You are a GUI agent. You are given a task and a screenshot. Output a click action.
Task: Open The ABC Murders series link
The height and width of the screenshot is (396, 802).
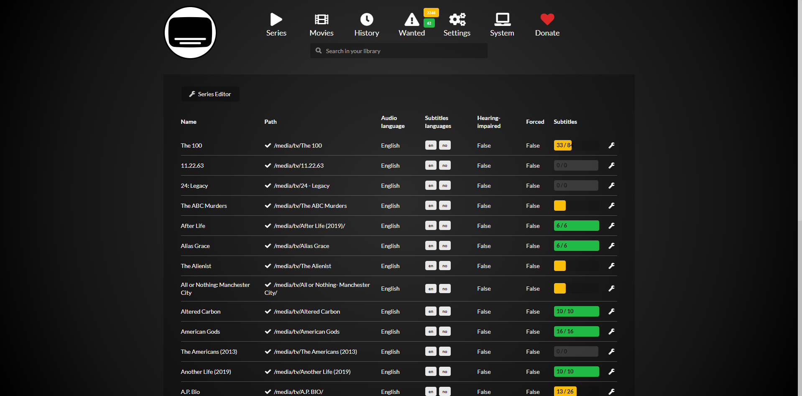(204, 206)
